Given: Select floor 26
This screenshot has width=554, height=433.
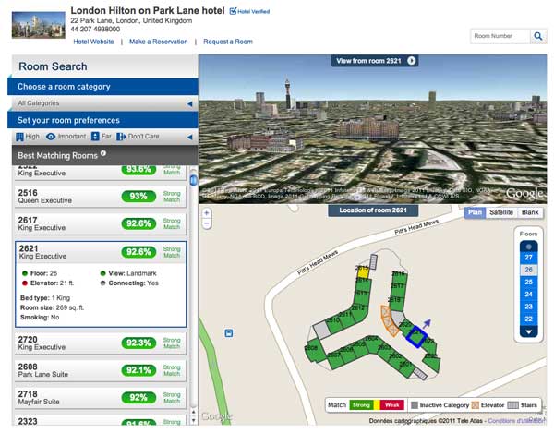Looking at the screenshot, I should (528, 270).
